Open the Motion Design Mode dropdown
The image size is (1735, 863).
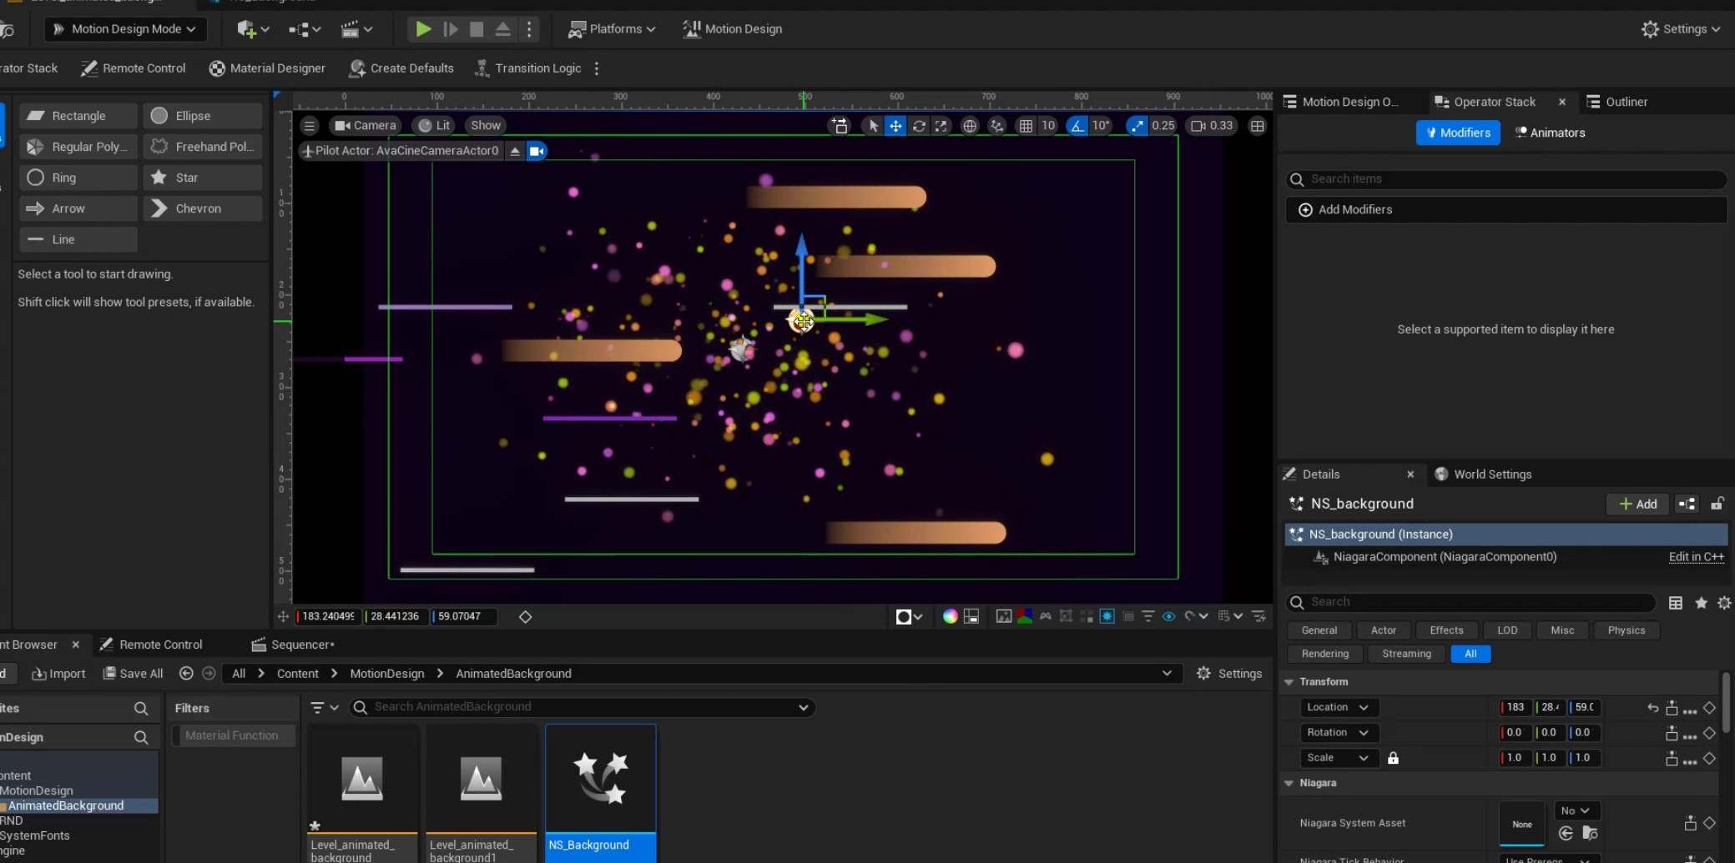coord(126,29)
